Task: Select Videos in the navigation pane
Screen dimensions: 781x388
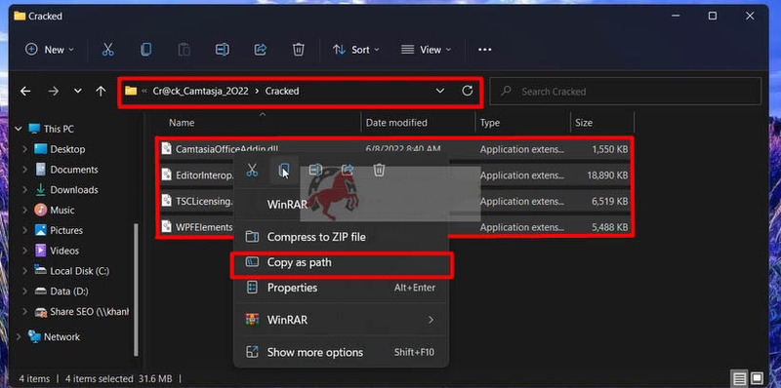Action: coord(64,251)
